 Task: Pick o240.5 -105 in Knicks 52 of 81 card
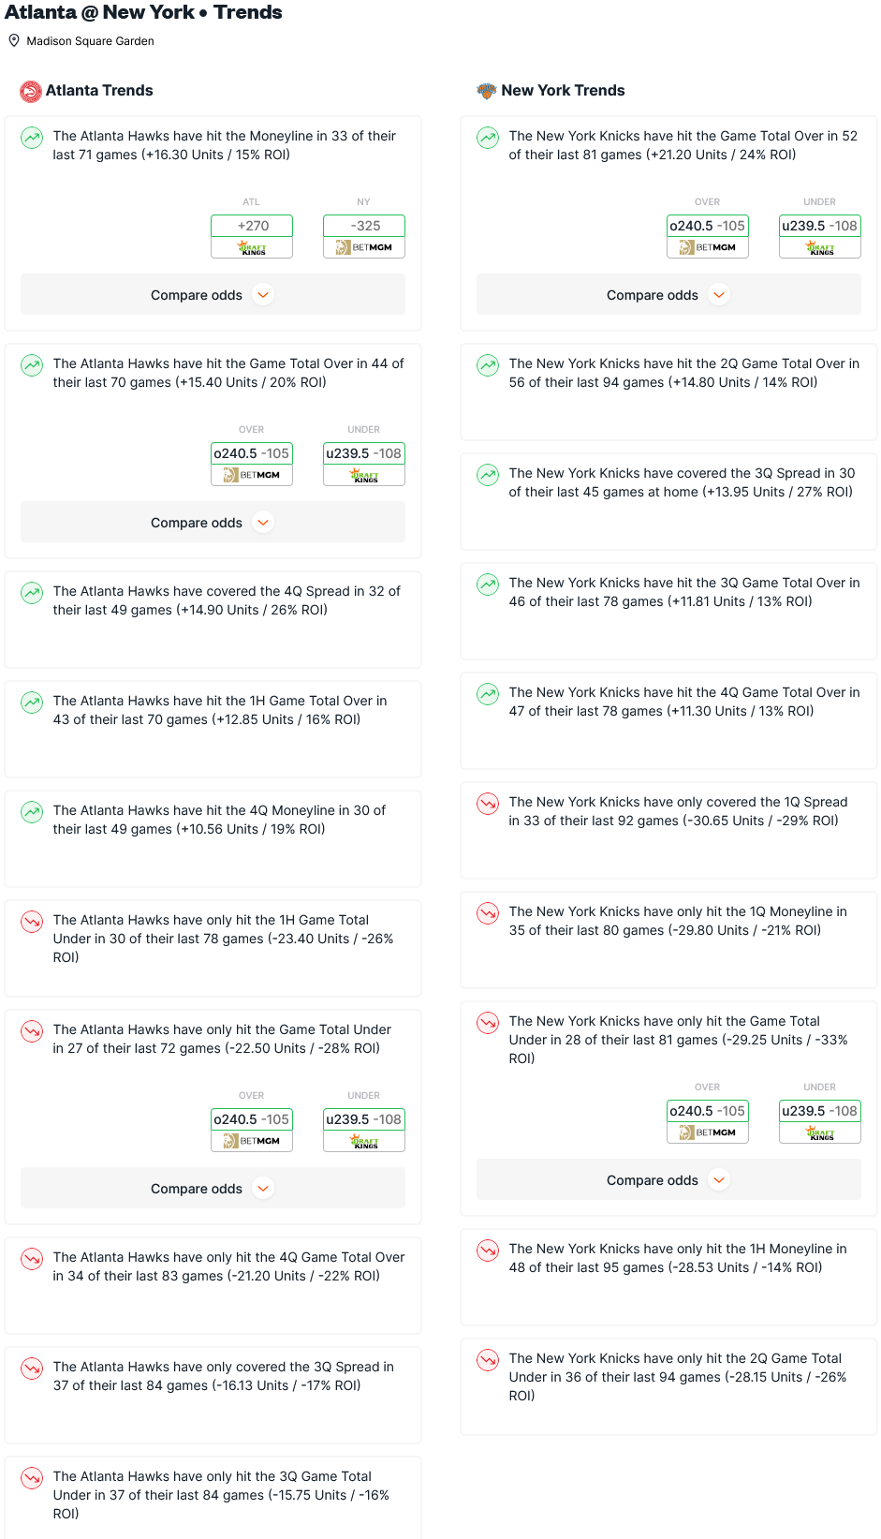708,226
